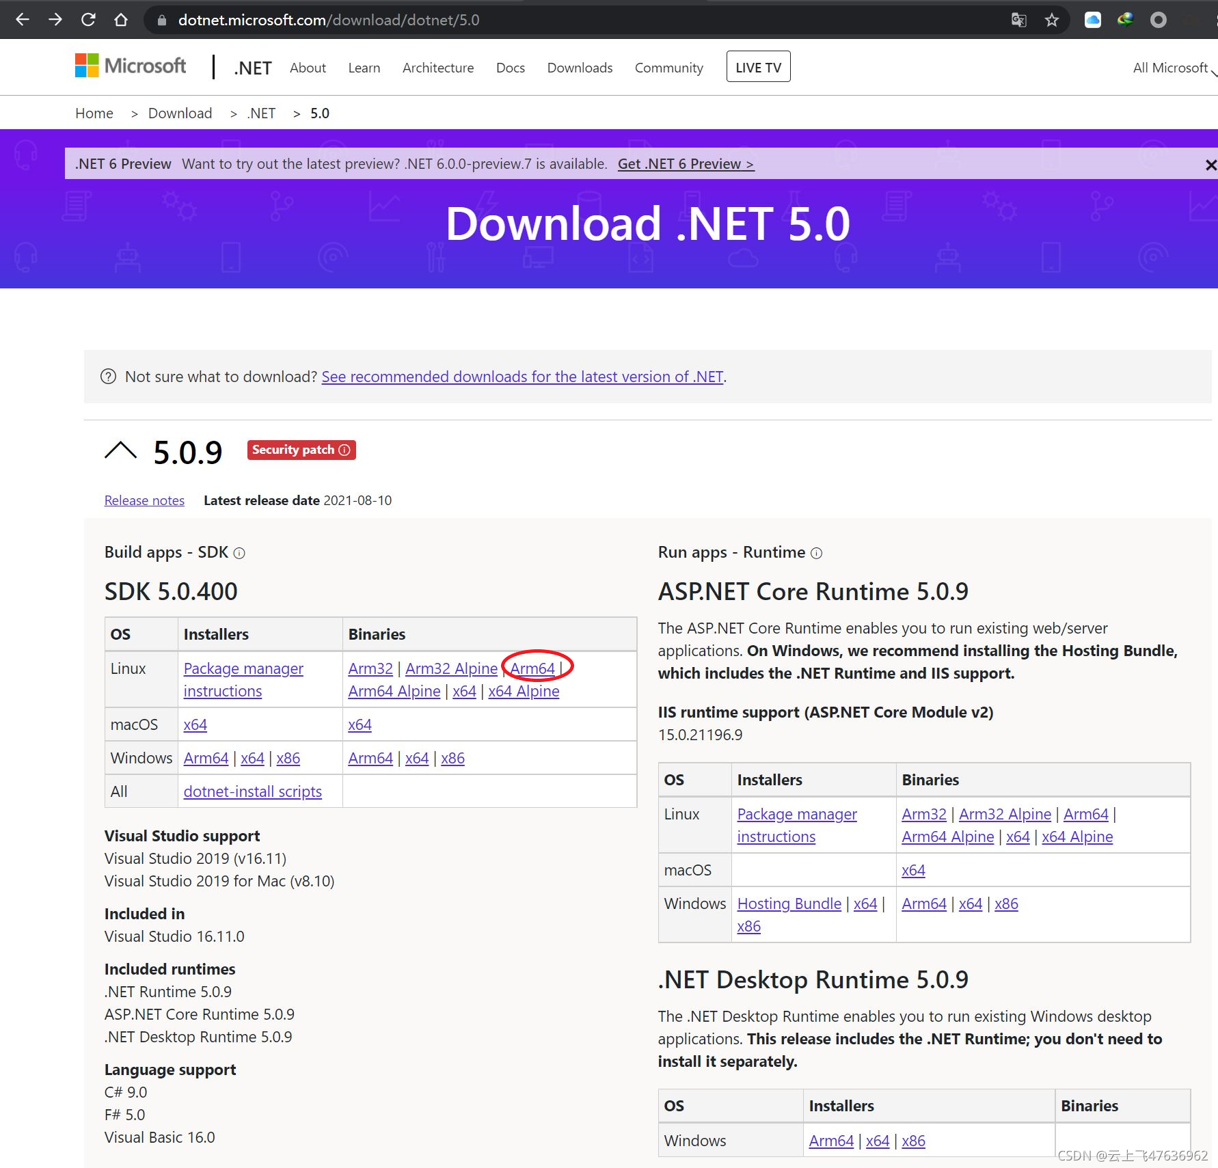The image size is (1218, 1168).
Task: Download SDK macOS x64 installer
Action: [x=195, y=724]
